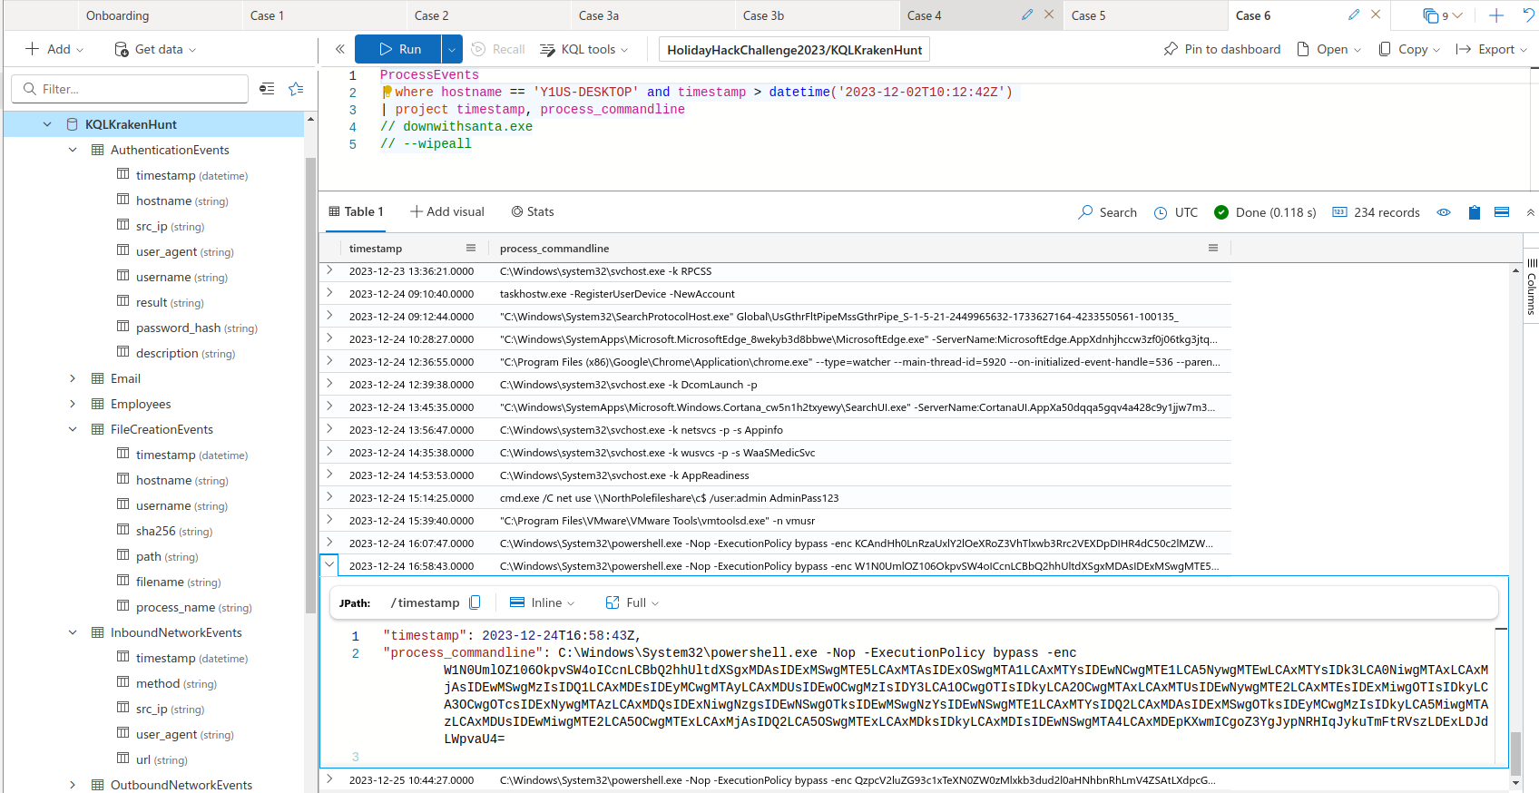1539x793 pixels.
Task: Open the Columns side panel
Action: tap(1531, 288)
